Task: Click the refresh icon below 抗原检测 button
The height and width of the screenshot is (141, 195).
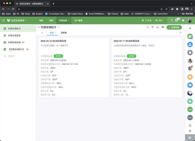Action: click(x=181, y=33)
